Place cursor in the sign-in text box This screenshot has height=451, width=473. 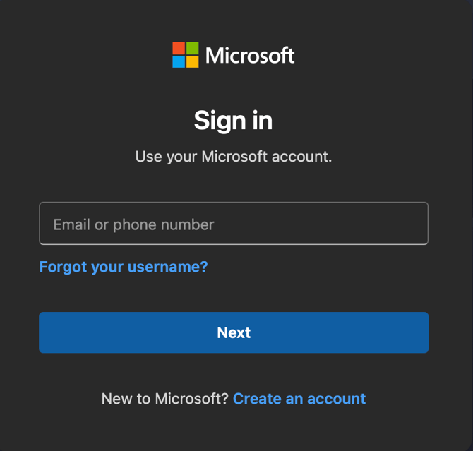pyautogui.click(x=234, y=224)
